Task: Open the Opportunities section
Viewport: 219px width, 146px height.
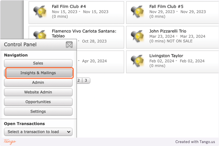Action: click(38, 102)
